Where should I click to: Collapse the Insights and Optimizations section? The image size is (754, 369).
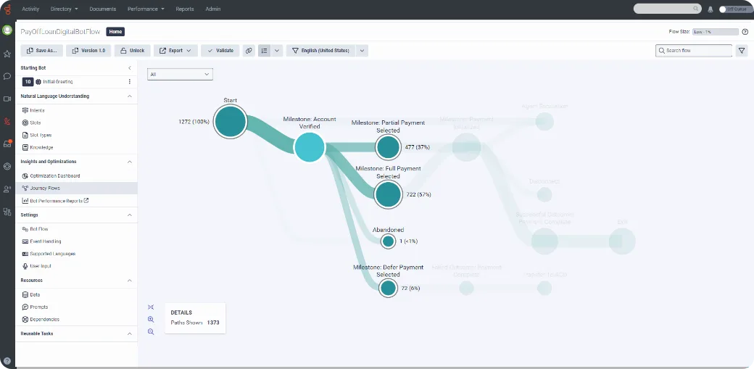pyautogui.click(x=130, y=162)
